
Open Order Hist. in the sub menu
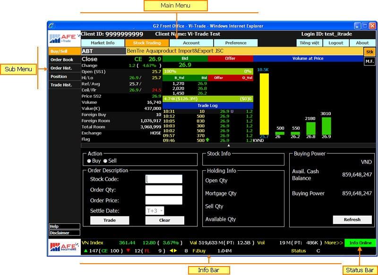click(x=64, y=68)
